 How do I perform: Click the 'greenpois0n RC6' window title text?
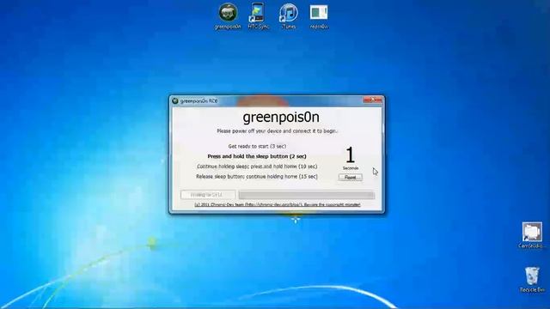coord(199,101)
